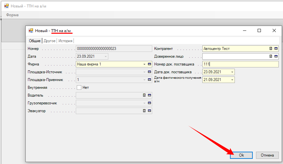
Task: Click the Площадка-Приемник card window icon
Action: [150, 80]
